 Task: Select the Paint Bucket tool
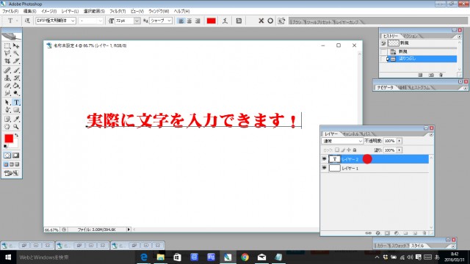point(16,85)
